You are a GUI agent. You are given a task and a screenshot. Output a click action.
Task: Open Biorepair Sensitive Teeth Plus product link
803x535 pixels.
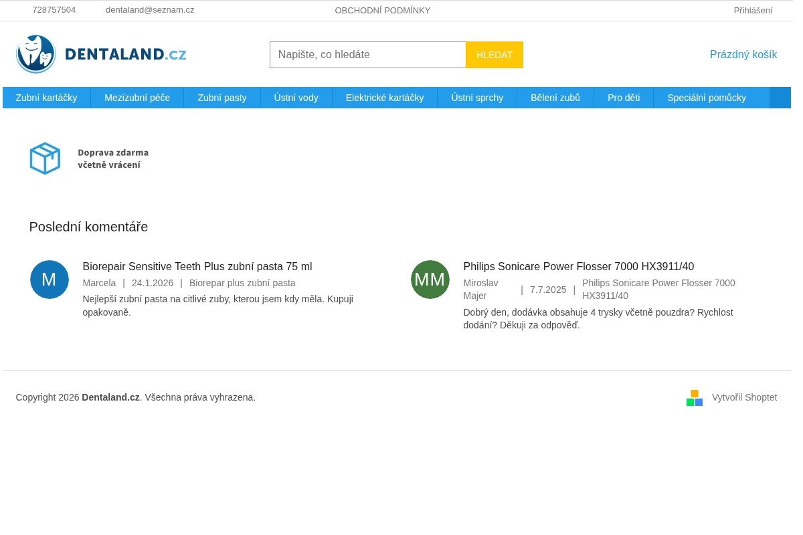(197, 267)
